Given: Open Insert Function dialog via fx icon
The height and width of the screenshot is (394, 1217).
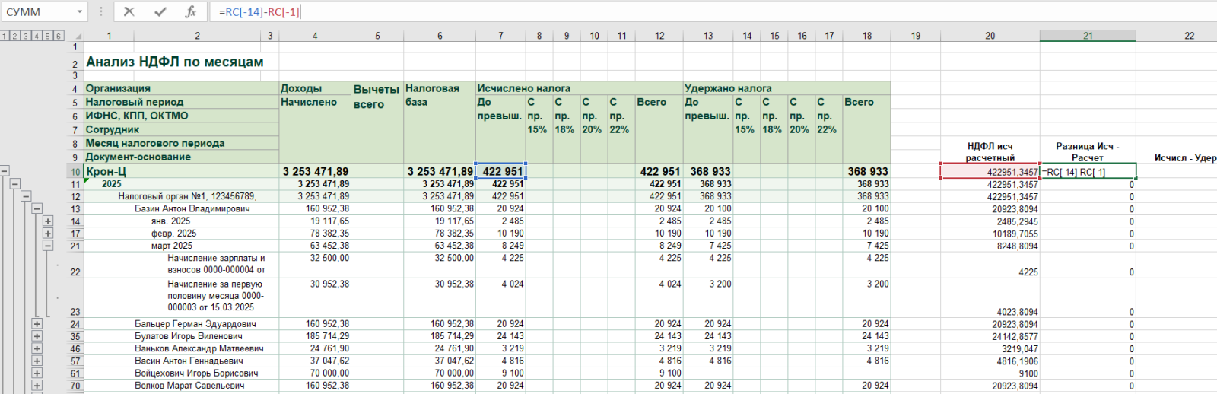Looking at the screenshot, I should (x=190, y=11).
